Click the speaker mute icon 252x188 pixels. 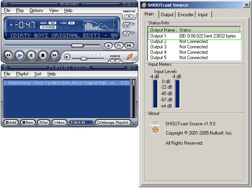67,57
